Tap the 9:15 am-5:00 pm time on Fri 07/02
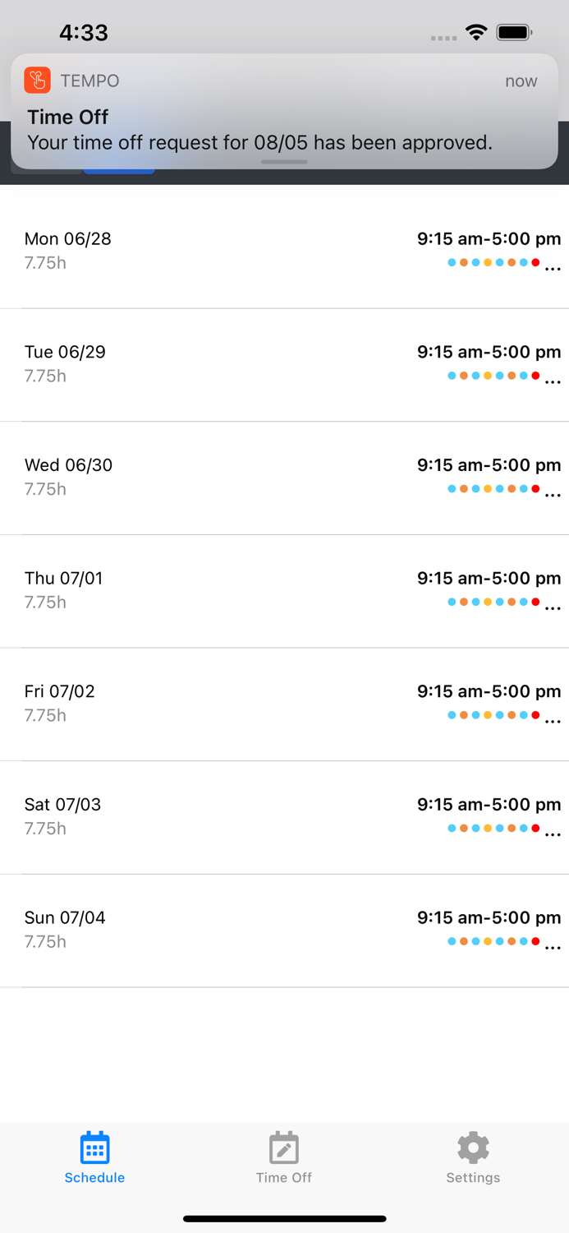 (489, 691)
